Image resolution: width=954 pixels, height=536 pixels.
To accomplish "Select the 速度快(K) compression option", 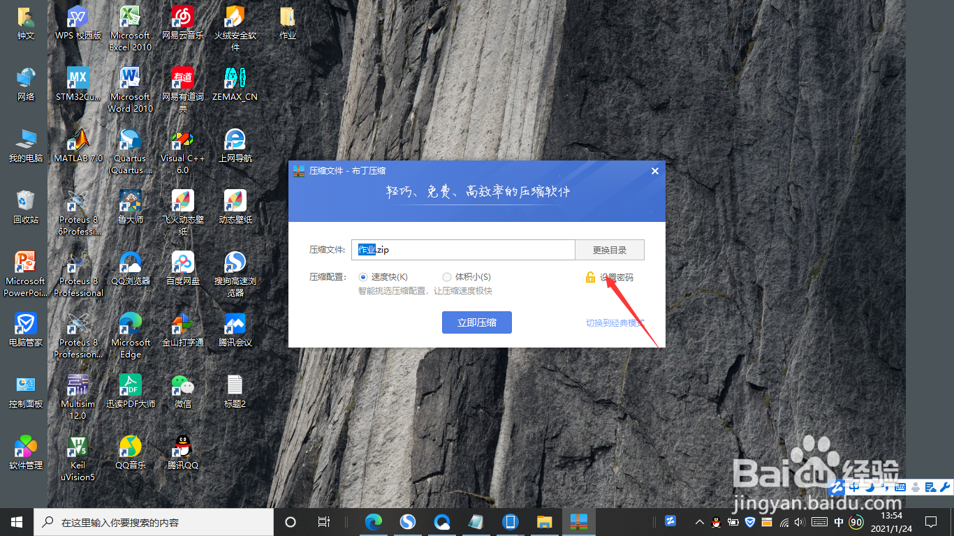I will click(x=383, y=277).
